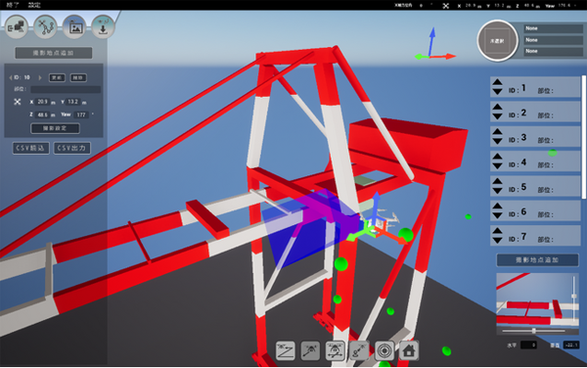The height and width of the screenshot is (368, 587).
Task: Open the first None dropdown at the top right
Action: coord(553,28)
